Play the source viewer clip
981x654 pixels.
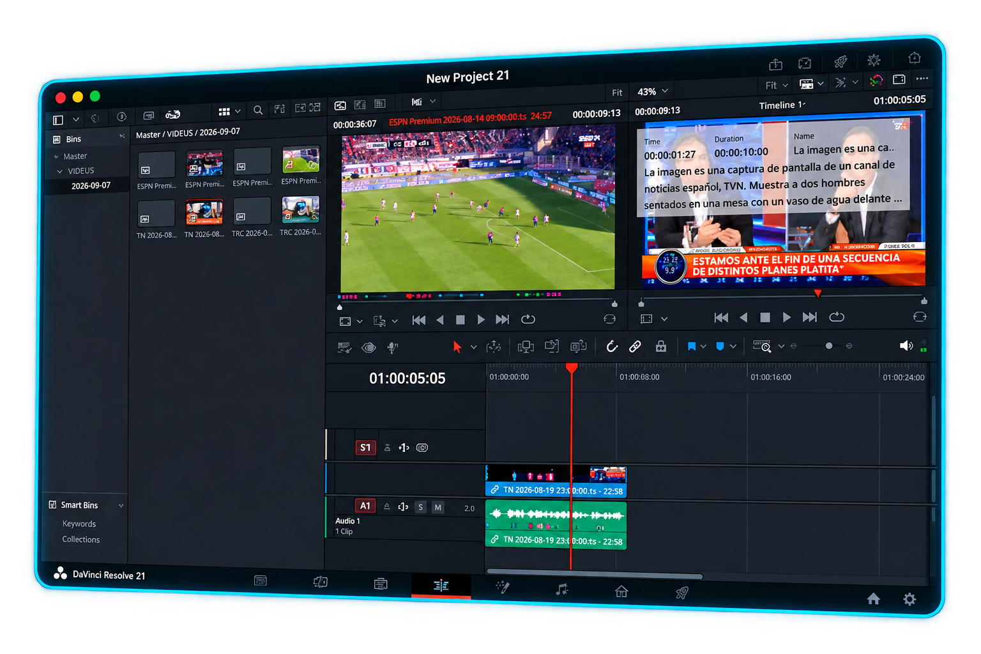pos(481,319)
